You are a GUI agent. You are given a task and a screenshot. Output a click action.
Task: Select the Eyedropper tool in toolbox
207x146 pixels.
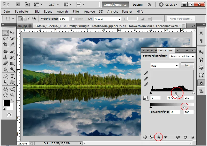tap(12, 45)
